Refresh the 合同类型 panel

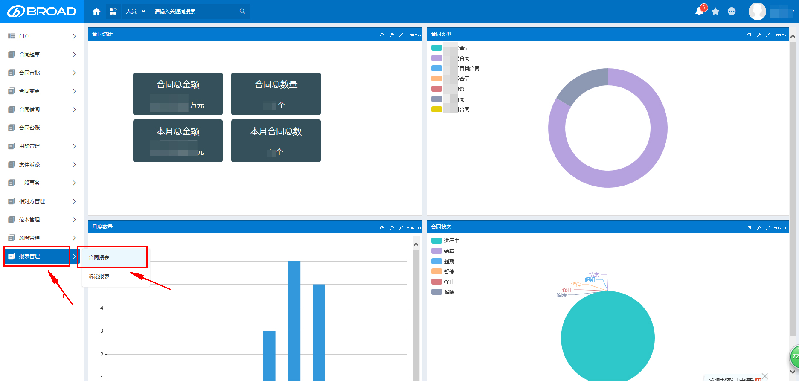(749, 35)
